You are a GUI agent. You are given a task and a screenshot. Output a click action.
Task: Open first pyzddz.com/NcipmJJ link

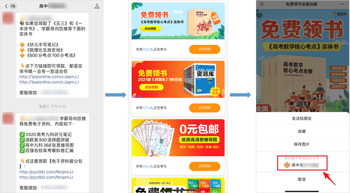click(46, 172)
